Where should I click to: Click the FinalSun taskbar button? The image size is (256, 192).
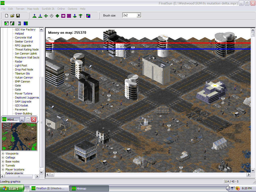(x=49, y=188)
